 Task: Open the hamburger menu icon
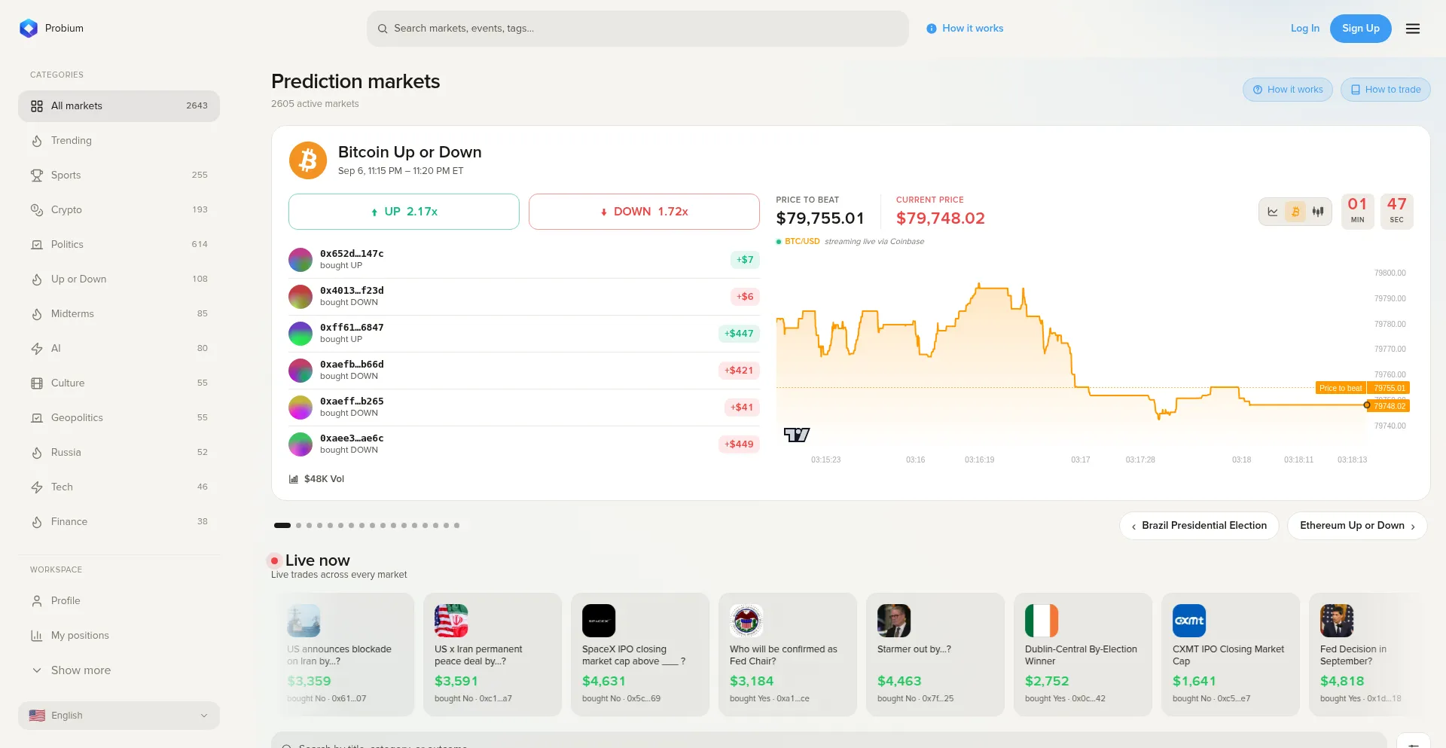pyautogui.click(x=1413, y=29)
